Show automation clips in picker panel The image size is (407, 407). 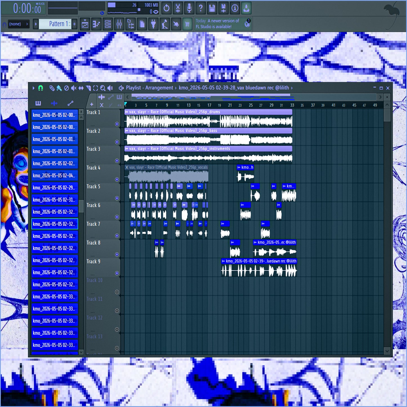click(x=70, y=103)
